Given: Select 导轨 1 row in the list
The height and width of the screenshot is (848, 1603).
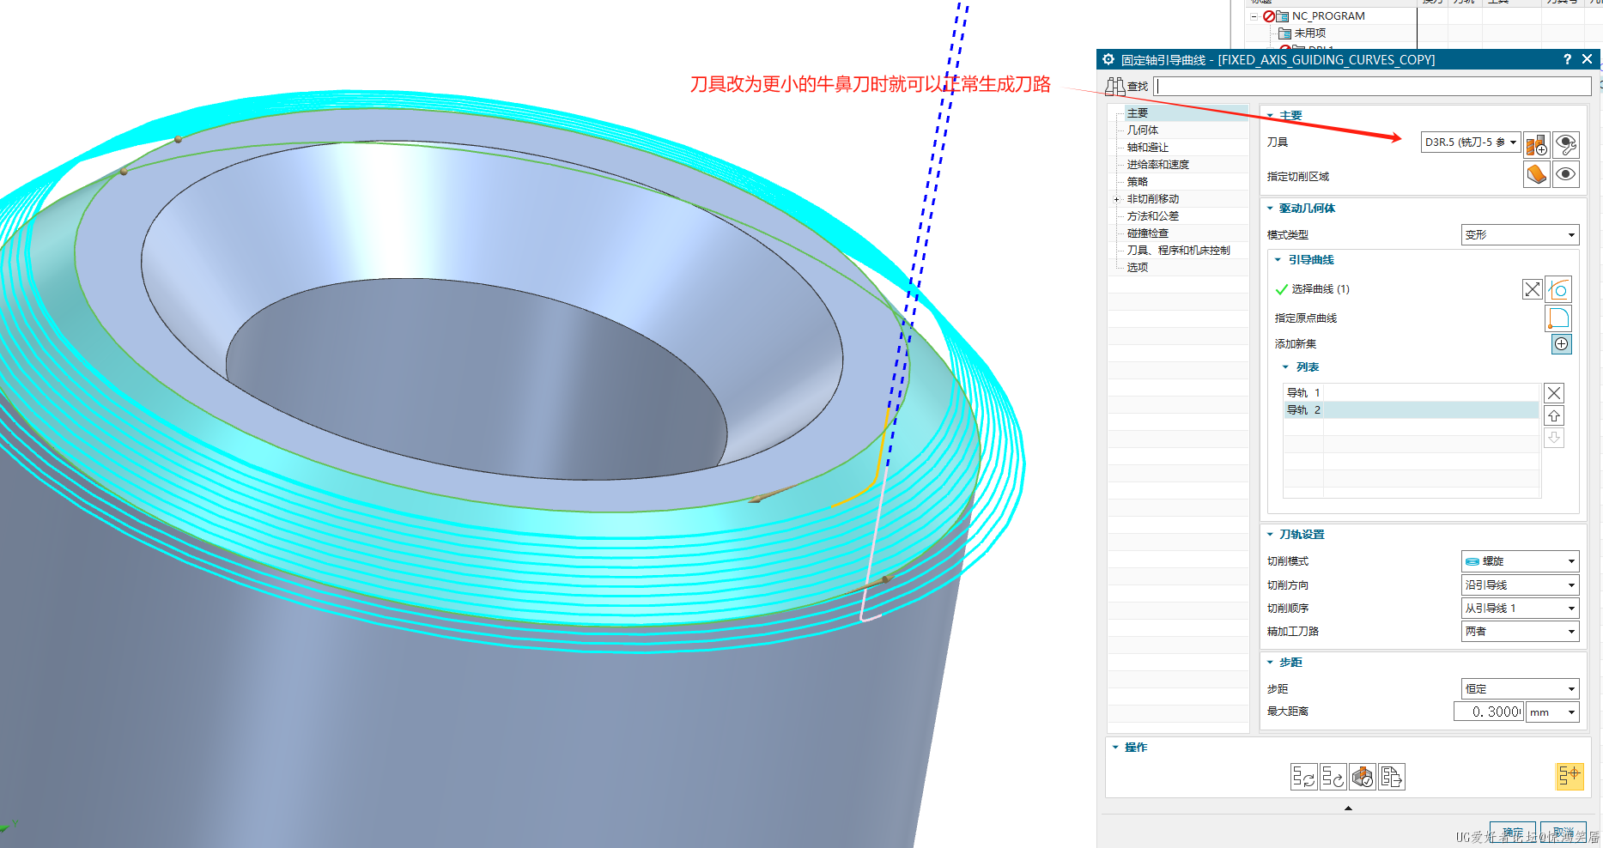Looking at the screenshot, I should pyautogui.click(x=1412, y=392).
